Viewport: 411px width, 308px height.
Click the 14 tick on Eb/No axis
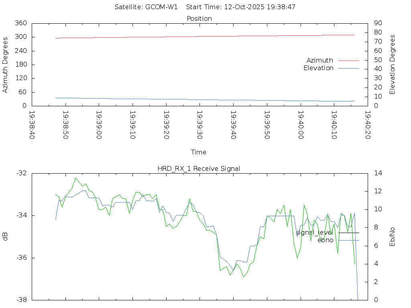coord(378,173)
